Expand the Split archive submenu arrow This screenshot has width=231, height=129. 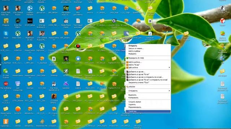point(169,68)
